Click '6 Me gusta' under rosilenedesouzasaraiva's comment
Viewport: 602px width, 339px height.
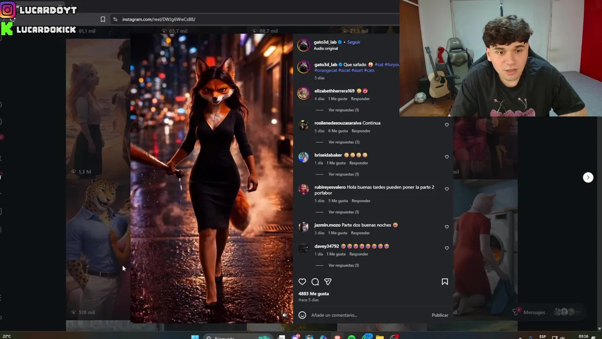coord(338,131)
